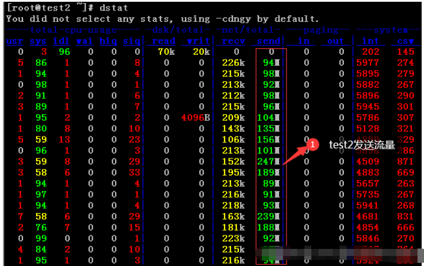The image size is (424, 266).
Task: Click the '226k' recv value
Action: 234,62
